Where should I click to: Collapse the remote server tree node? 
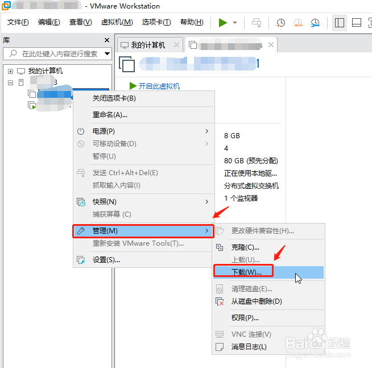pyautogui.click(x=10, y=82)
